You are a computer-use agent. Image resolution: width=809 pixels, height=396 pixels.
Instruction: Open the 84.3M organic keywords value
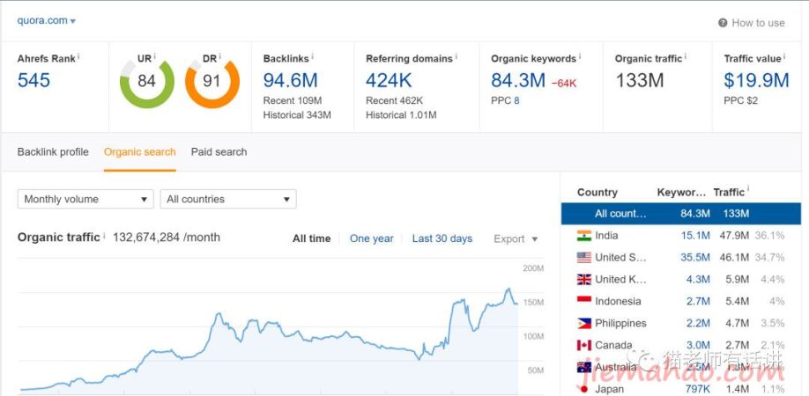coord(518,80)
